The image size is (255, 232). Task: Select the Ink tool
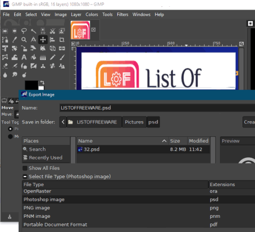coord(24,66)
